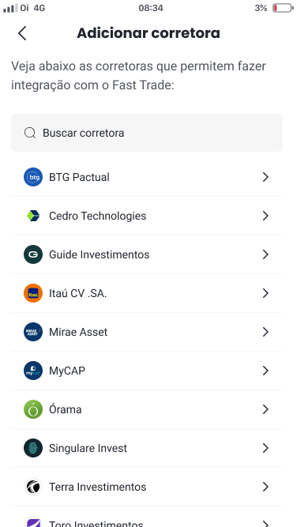This screenshot has height=527, width=297.
Task: Click the BTG Pactual logo icon
Action: 33,177
